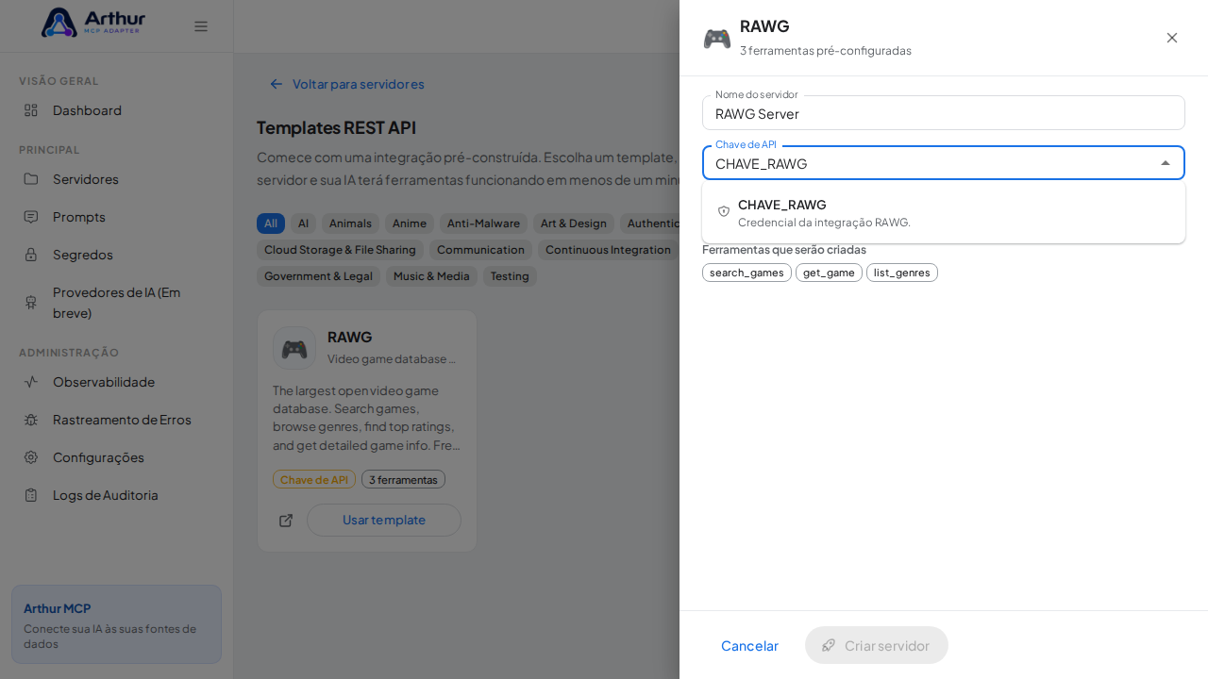Choose the Testing category chip
The image size is (1208, 679).
[510, 276]
